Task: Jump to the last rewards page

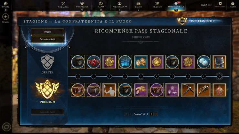Action: tap(155, 114)
